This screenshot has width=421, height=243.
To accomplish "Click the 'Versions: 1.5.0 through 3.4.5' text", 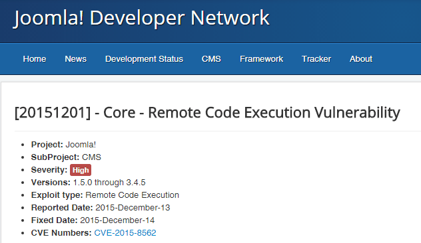I will [x=89, y=183].
